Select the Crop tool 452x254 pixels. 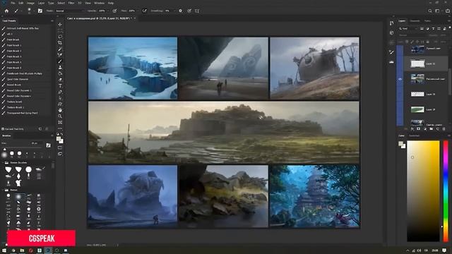[60, 43]
